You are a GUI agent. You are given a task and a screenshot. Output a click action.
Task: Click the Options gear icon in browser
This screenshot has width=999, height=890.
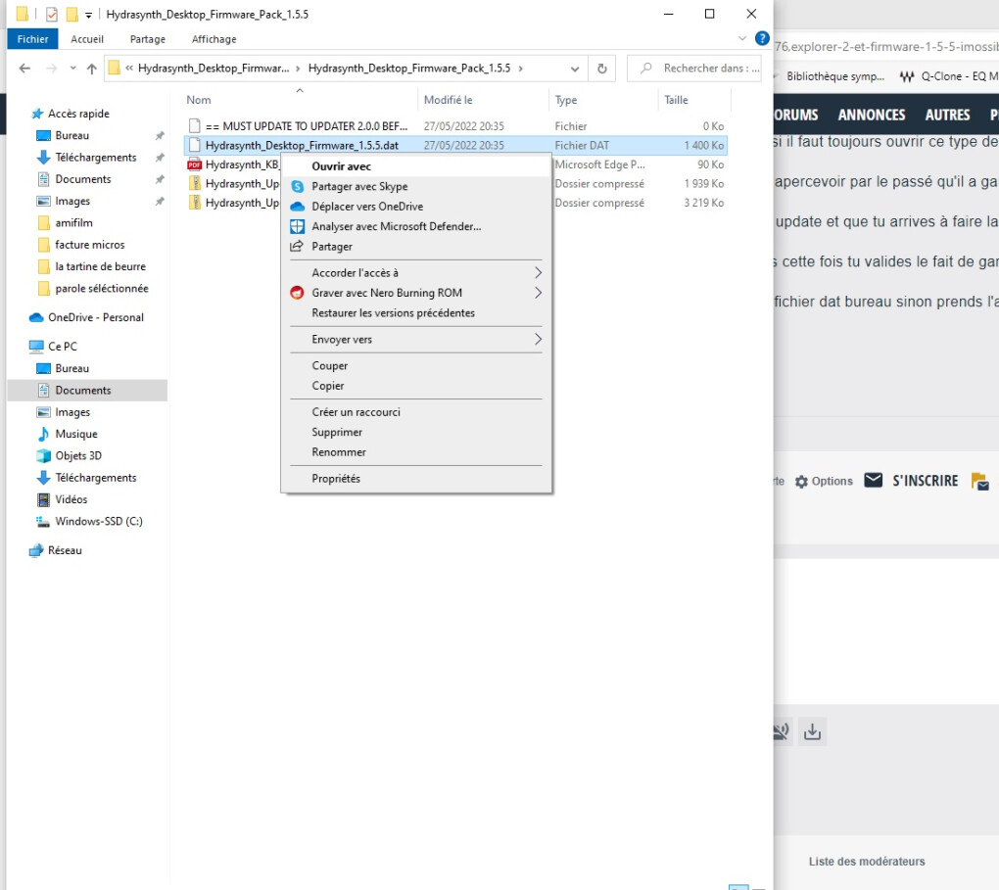point(801,482)
